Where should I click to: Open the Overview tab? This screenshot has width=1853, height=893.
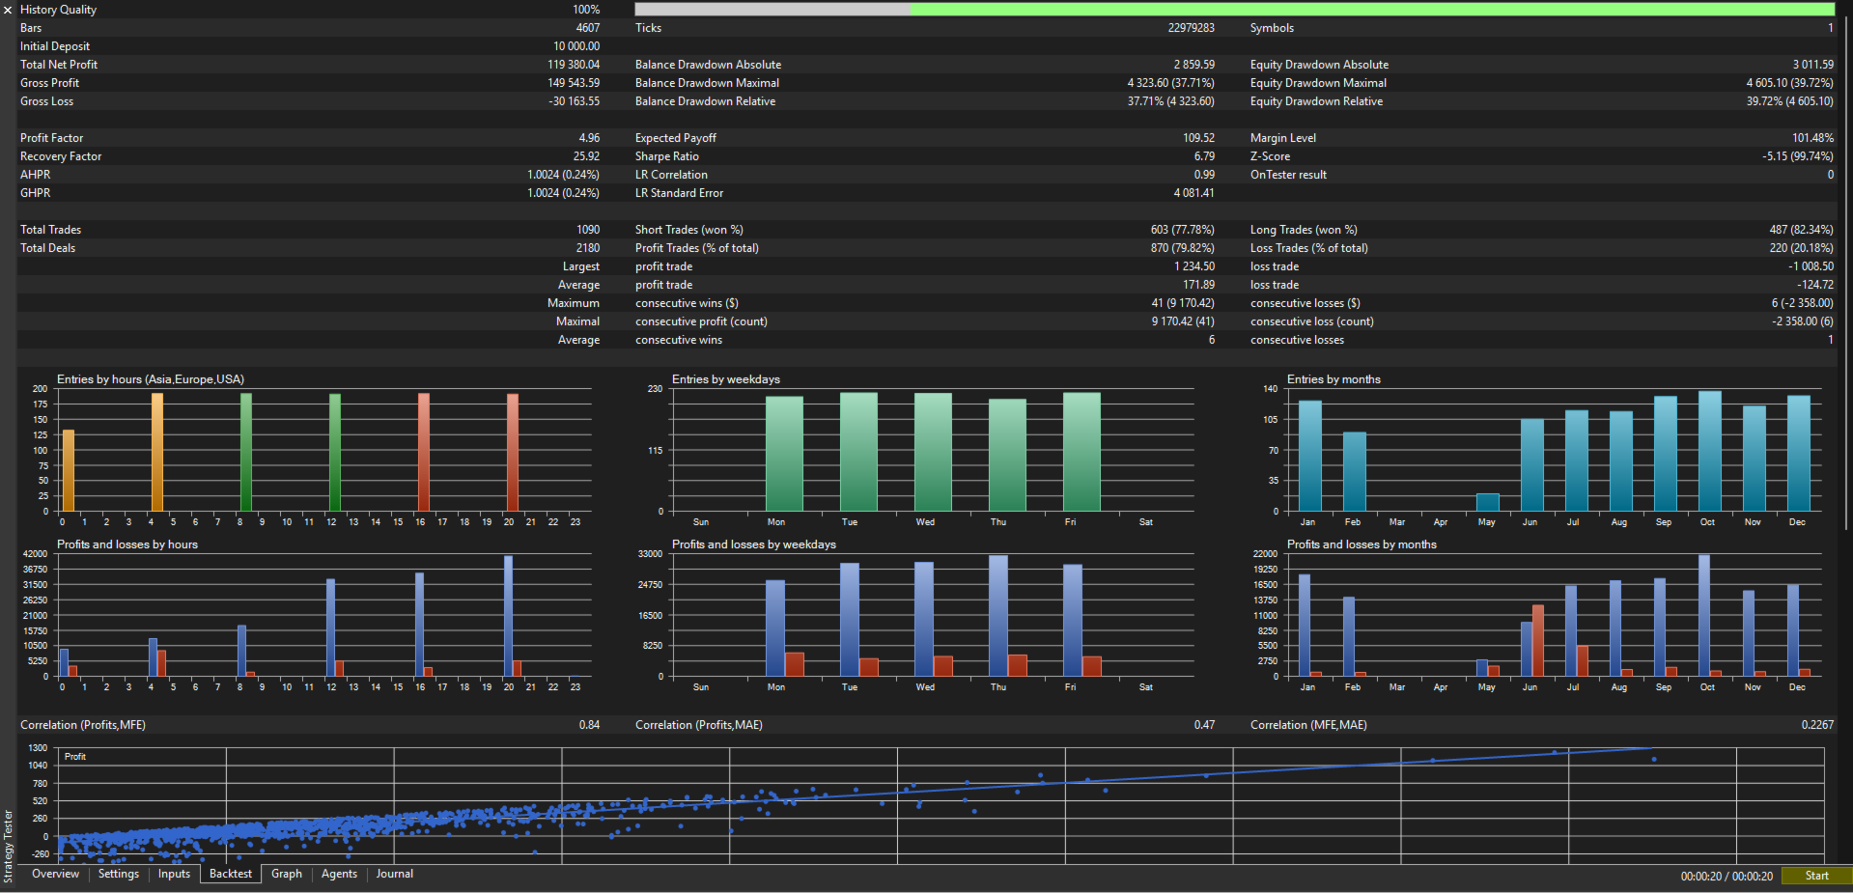[x=55, y=874]
